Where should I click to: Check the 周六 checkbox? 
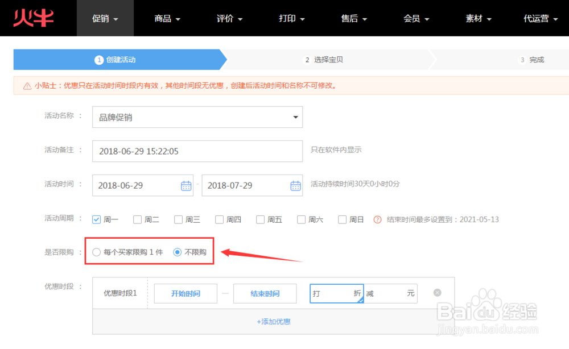(x=301, y=219)
